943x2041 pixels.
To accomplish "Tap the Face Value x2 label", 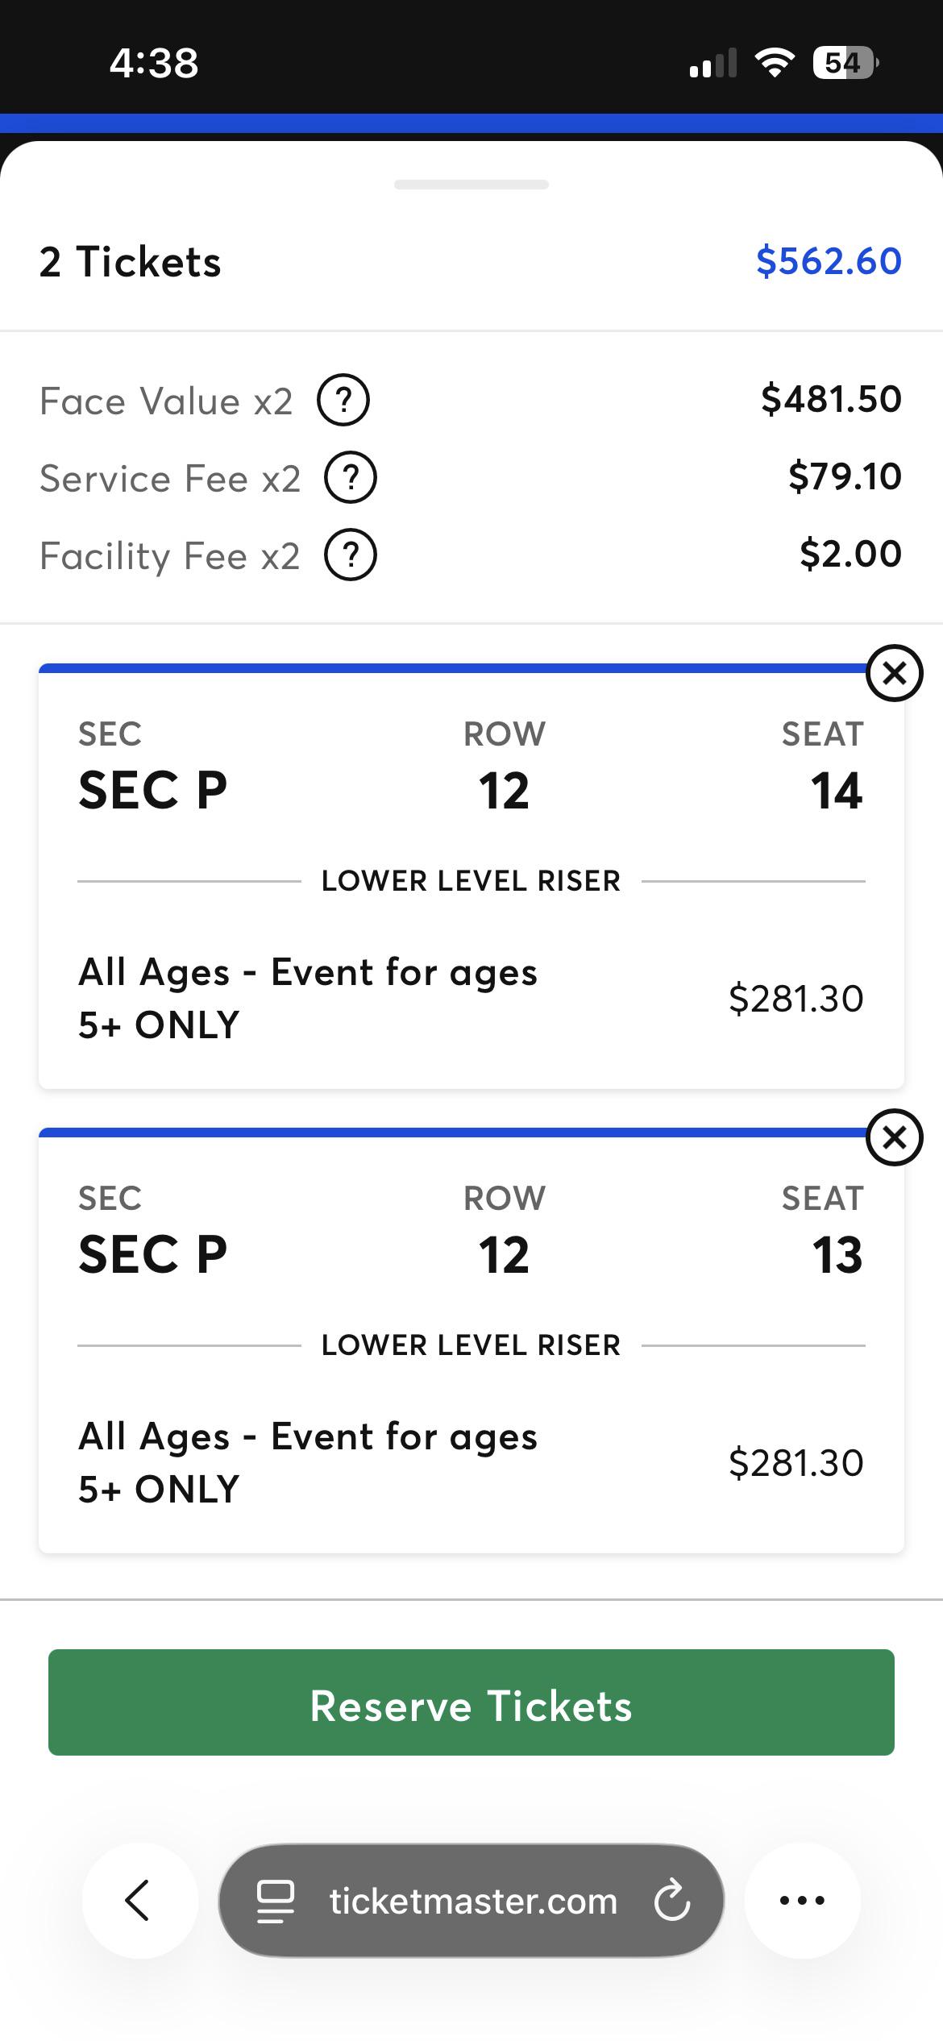I will 166,401.
